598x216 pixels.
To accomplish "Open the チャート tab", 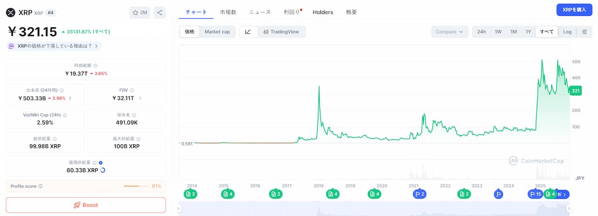I will (x=196, y=12).
